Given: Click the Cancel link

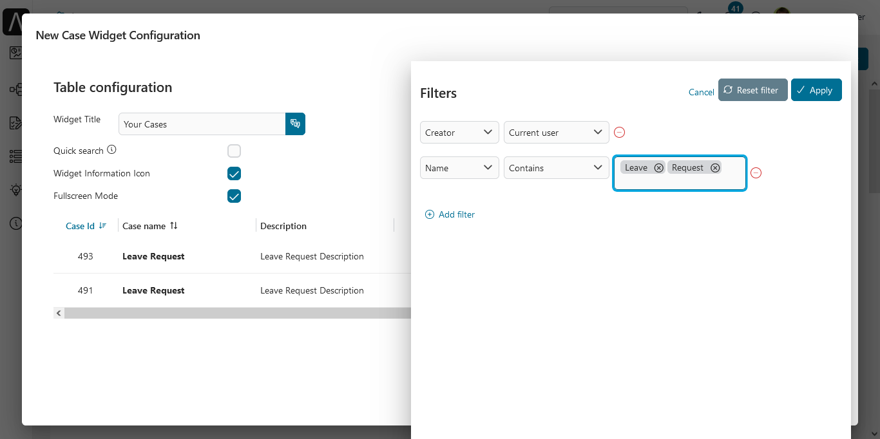Looking at the screenshot, I should click(701, 92).
